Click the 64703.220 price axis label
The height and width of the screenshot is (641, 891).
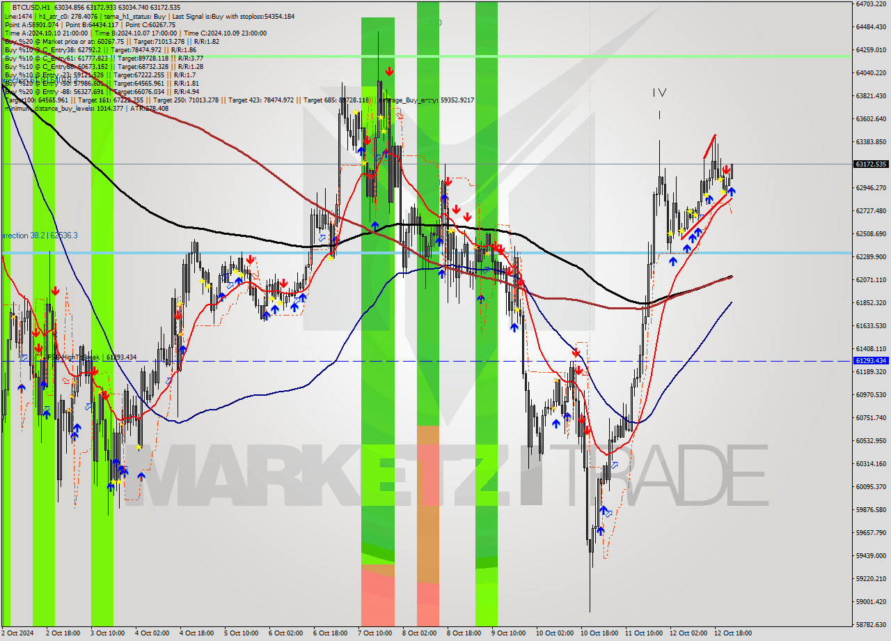click(870, 3)
